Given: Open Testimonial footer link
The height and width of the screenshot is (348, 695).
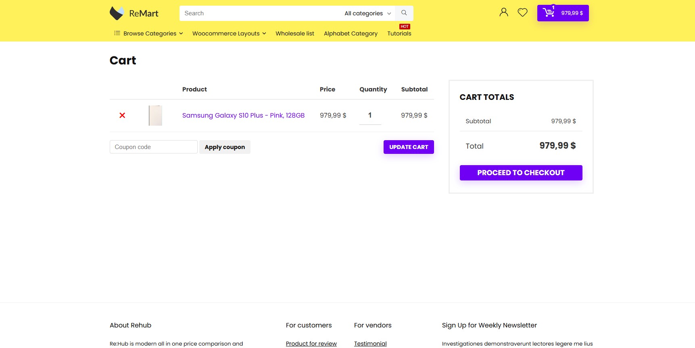Looking at the screenshot, I should pos(370,344).
